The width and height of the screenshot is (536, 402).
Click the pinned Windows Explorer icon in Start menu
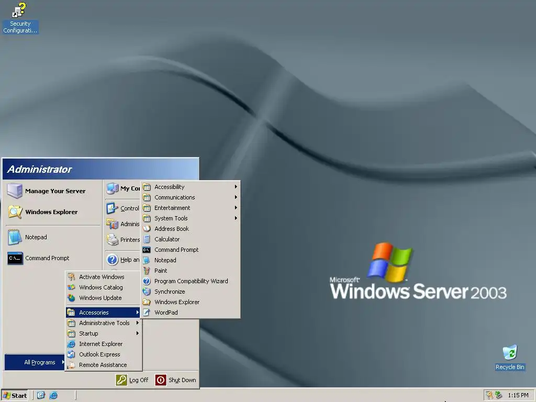point(15,212)
